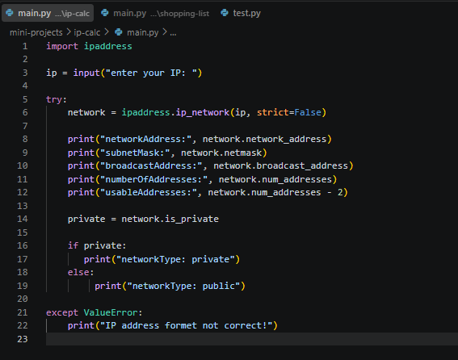Screen dimensions: 458x360
Task: Click "usableAddresses:" string
Action: click(x=149, y=192)
